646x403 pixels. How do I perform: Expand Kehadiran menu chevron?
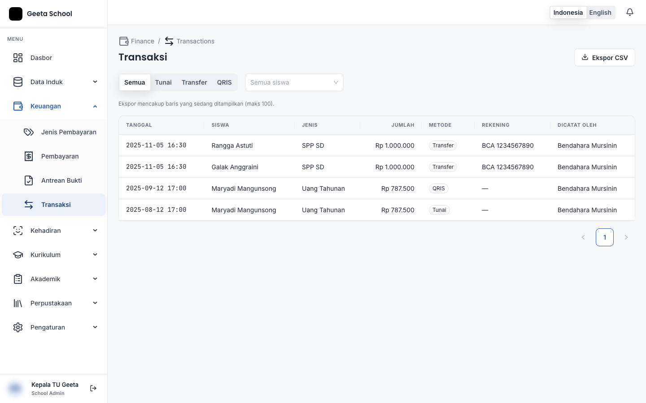tap(95, 230)
